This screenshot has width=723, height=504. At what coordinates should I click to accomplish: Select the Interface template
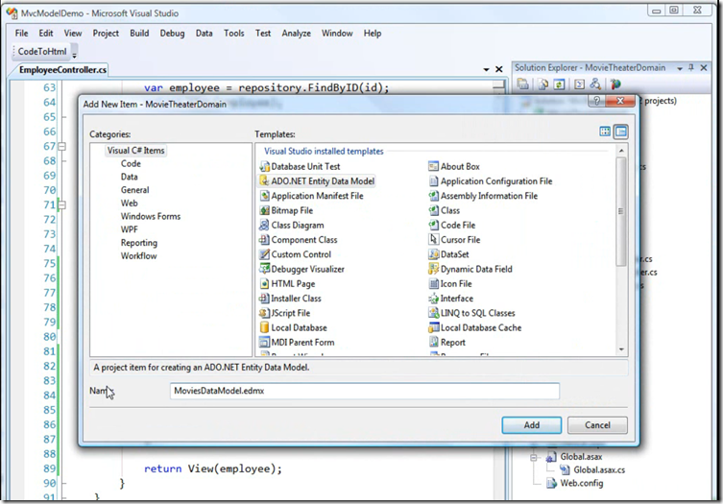tap(451, 299)
